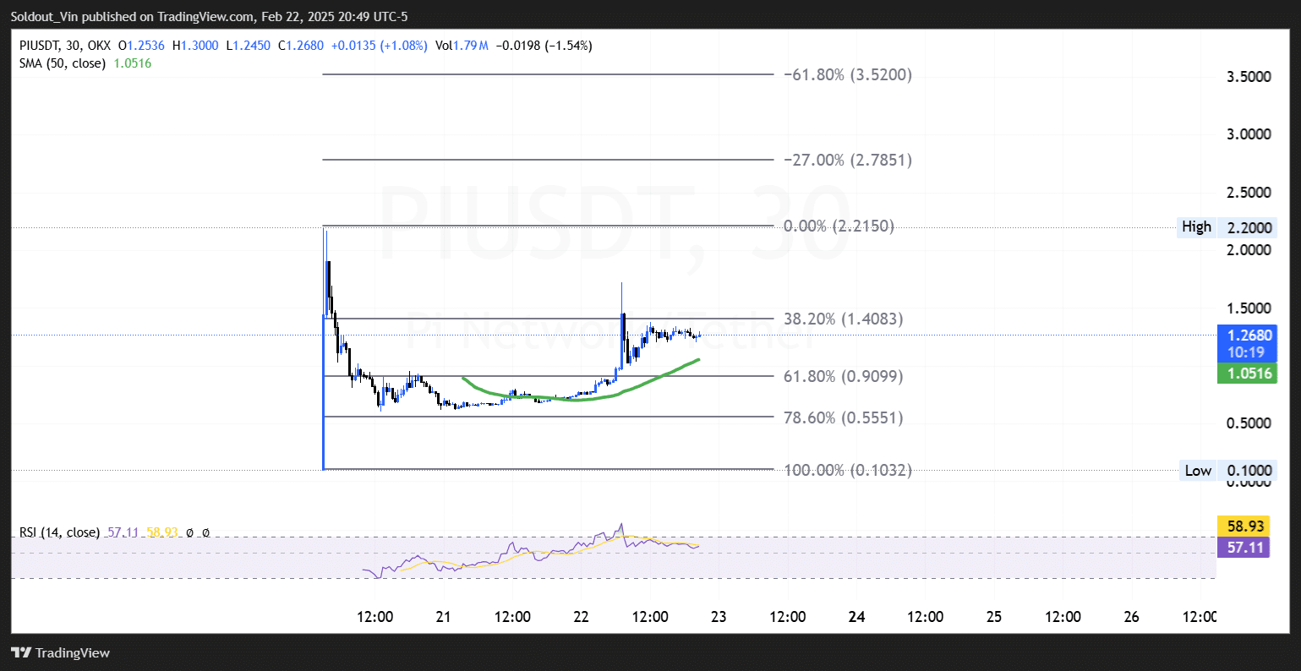Click the 3.0000 price axis label
The image size is (1301, 671).
tap(1249, 134)
